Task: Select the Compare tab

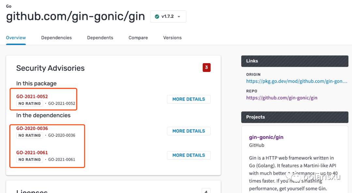Action: [x=138, y=38]
